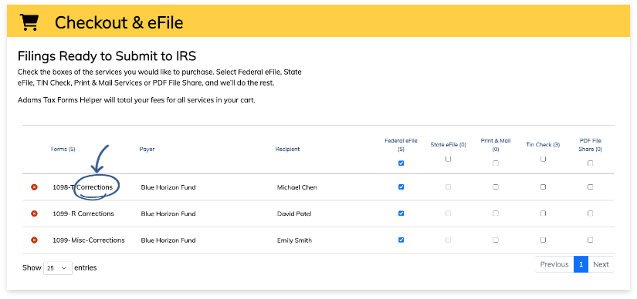Toggle the State eFile select-all checkbox
This screenshot has width=637, height=299.
tap(448, 159)
